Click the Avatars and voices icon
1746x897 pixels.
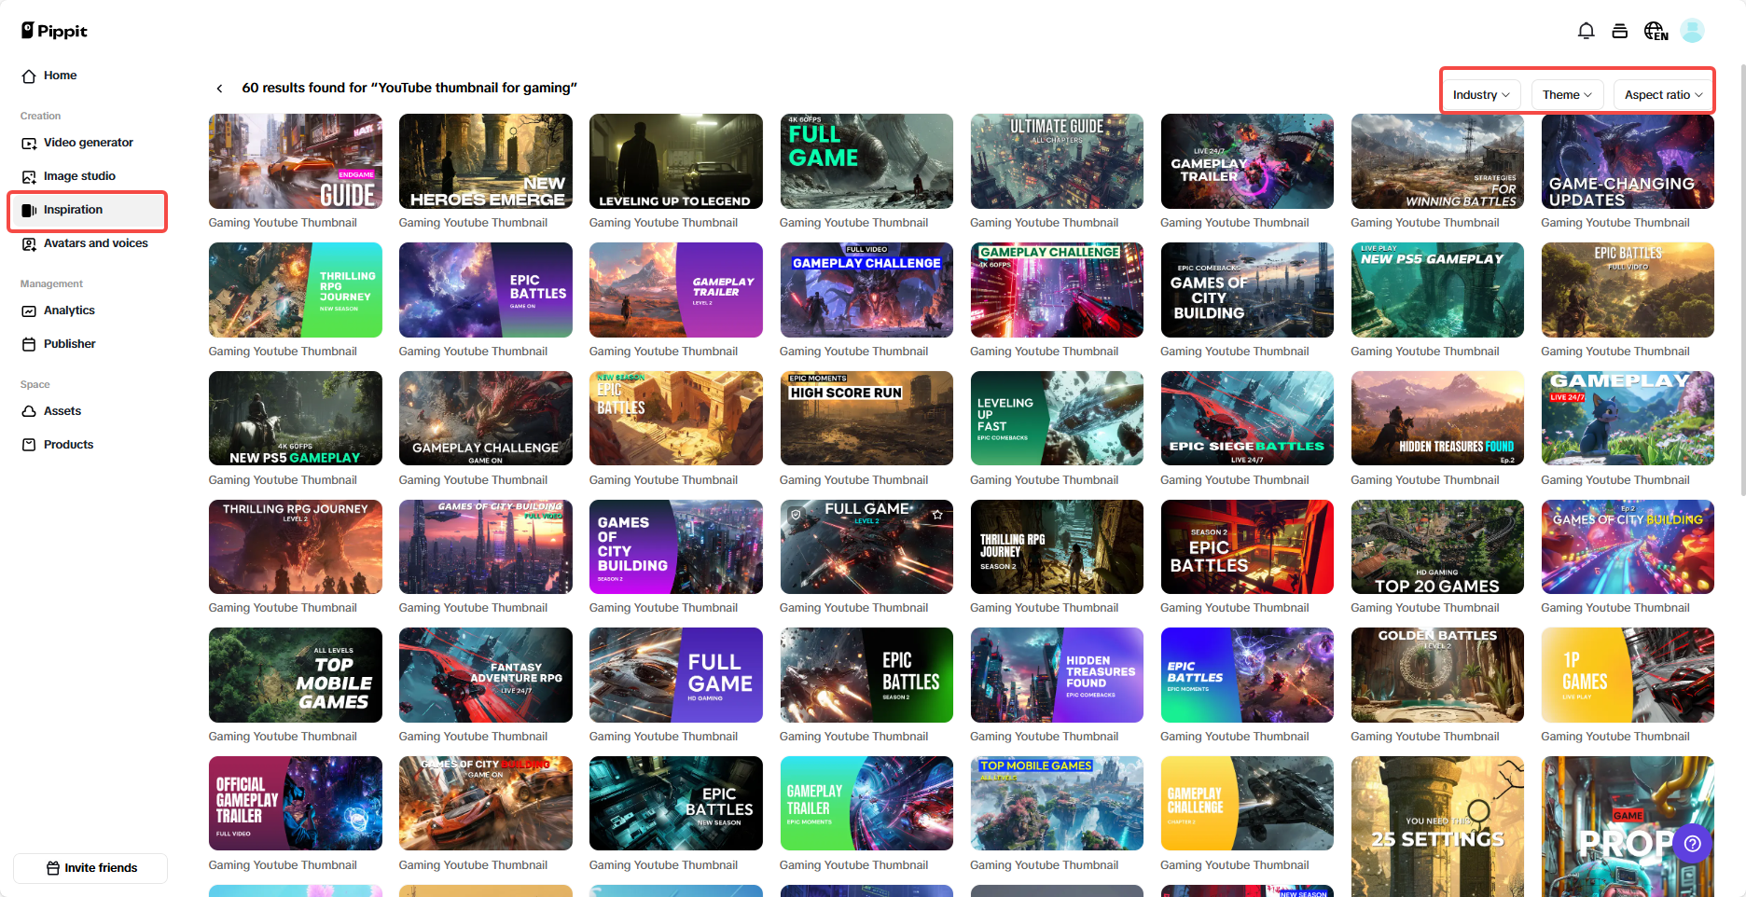click(29, 244)
